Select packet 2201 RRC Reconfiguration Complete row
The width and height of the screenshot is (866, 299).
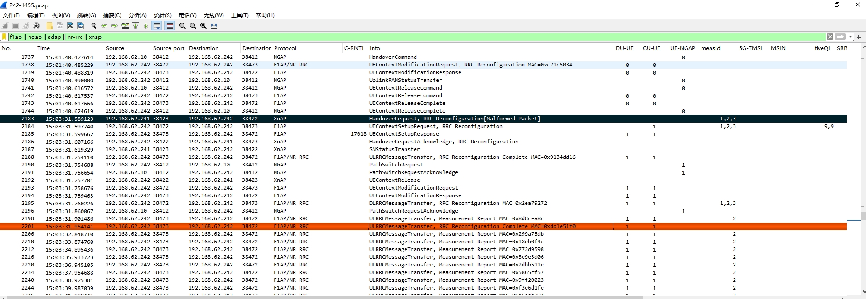[423, 226]
